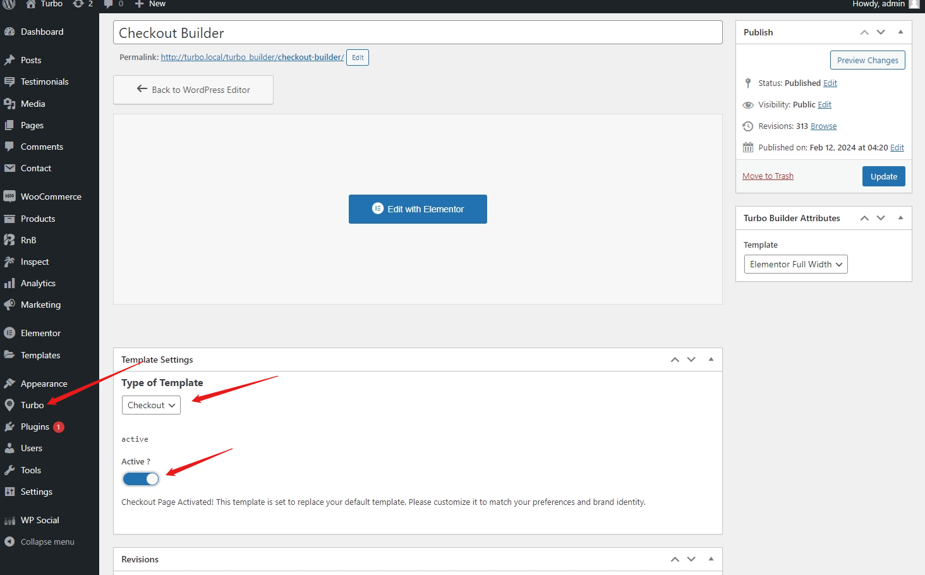Open the Turbo site name in admin bar

(x=44, y=4)
